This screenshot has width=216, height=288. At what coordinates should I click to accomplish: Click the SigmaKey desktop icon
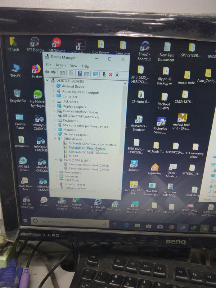pos(154,169)
